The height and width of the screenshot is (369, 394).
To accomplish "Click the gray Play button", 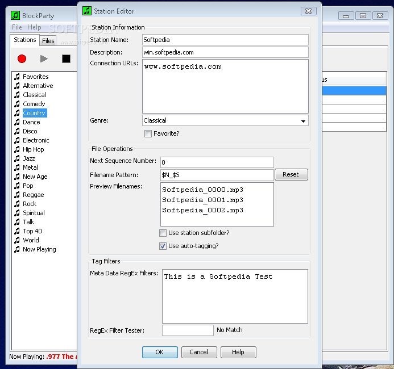I will (44, 58).
